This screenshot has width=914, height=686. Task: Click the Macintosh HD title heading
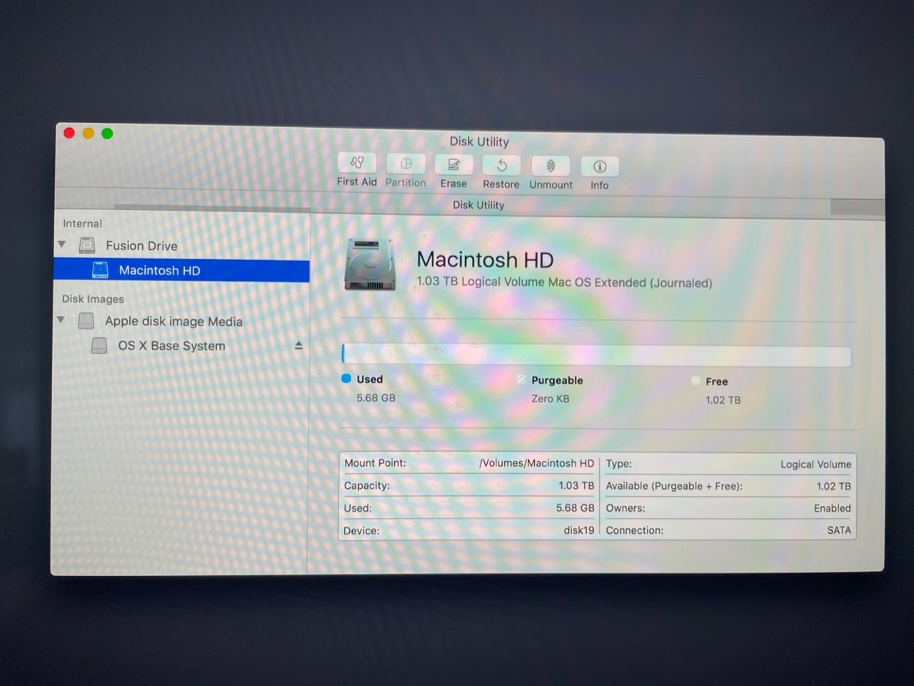tap(485, 259)
